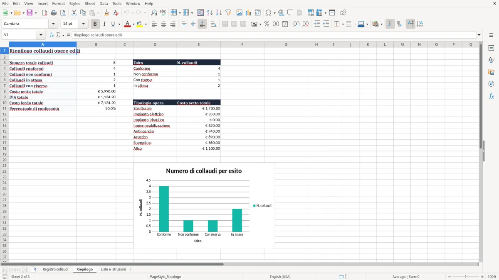Toggle Wrap Text
499x280 pixels.
(214, 24)
